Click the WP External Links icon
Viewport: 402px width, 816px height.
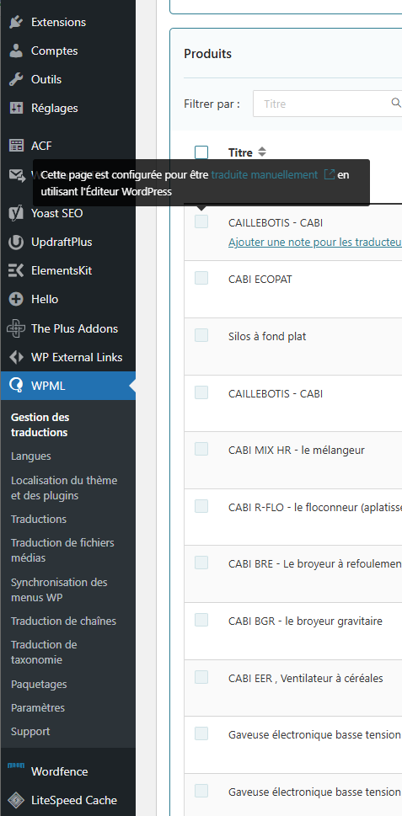point(17,357)
